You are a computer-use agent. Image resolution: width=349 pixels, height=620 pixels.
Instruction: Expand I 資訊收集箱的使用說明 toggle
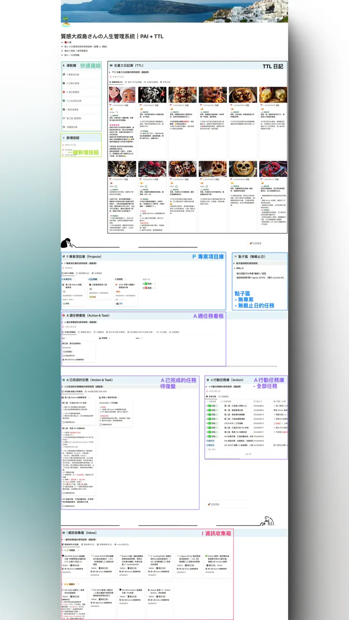coord(63,539)
